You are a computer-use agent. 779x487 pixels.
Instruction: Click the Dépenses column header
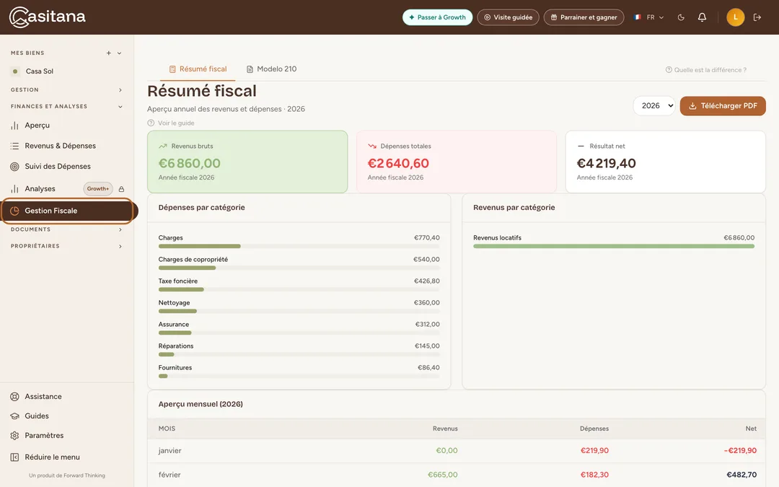(x=594, y=429)
